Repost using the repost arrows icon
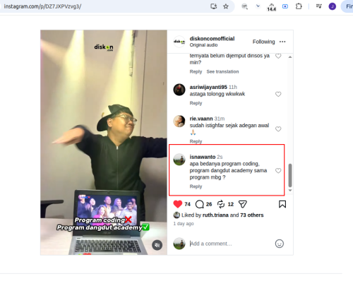Screen dimensions: 353x286 pos(221,204)
